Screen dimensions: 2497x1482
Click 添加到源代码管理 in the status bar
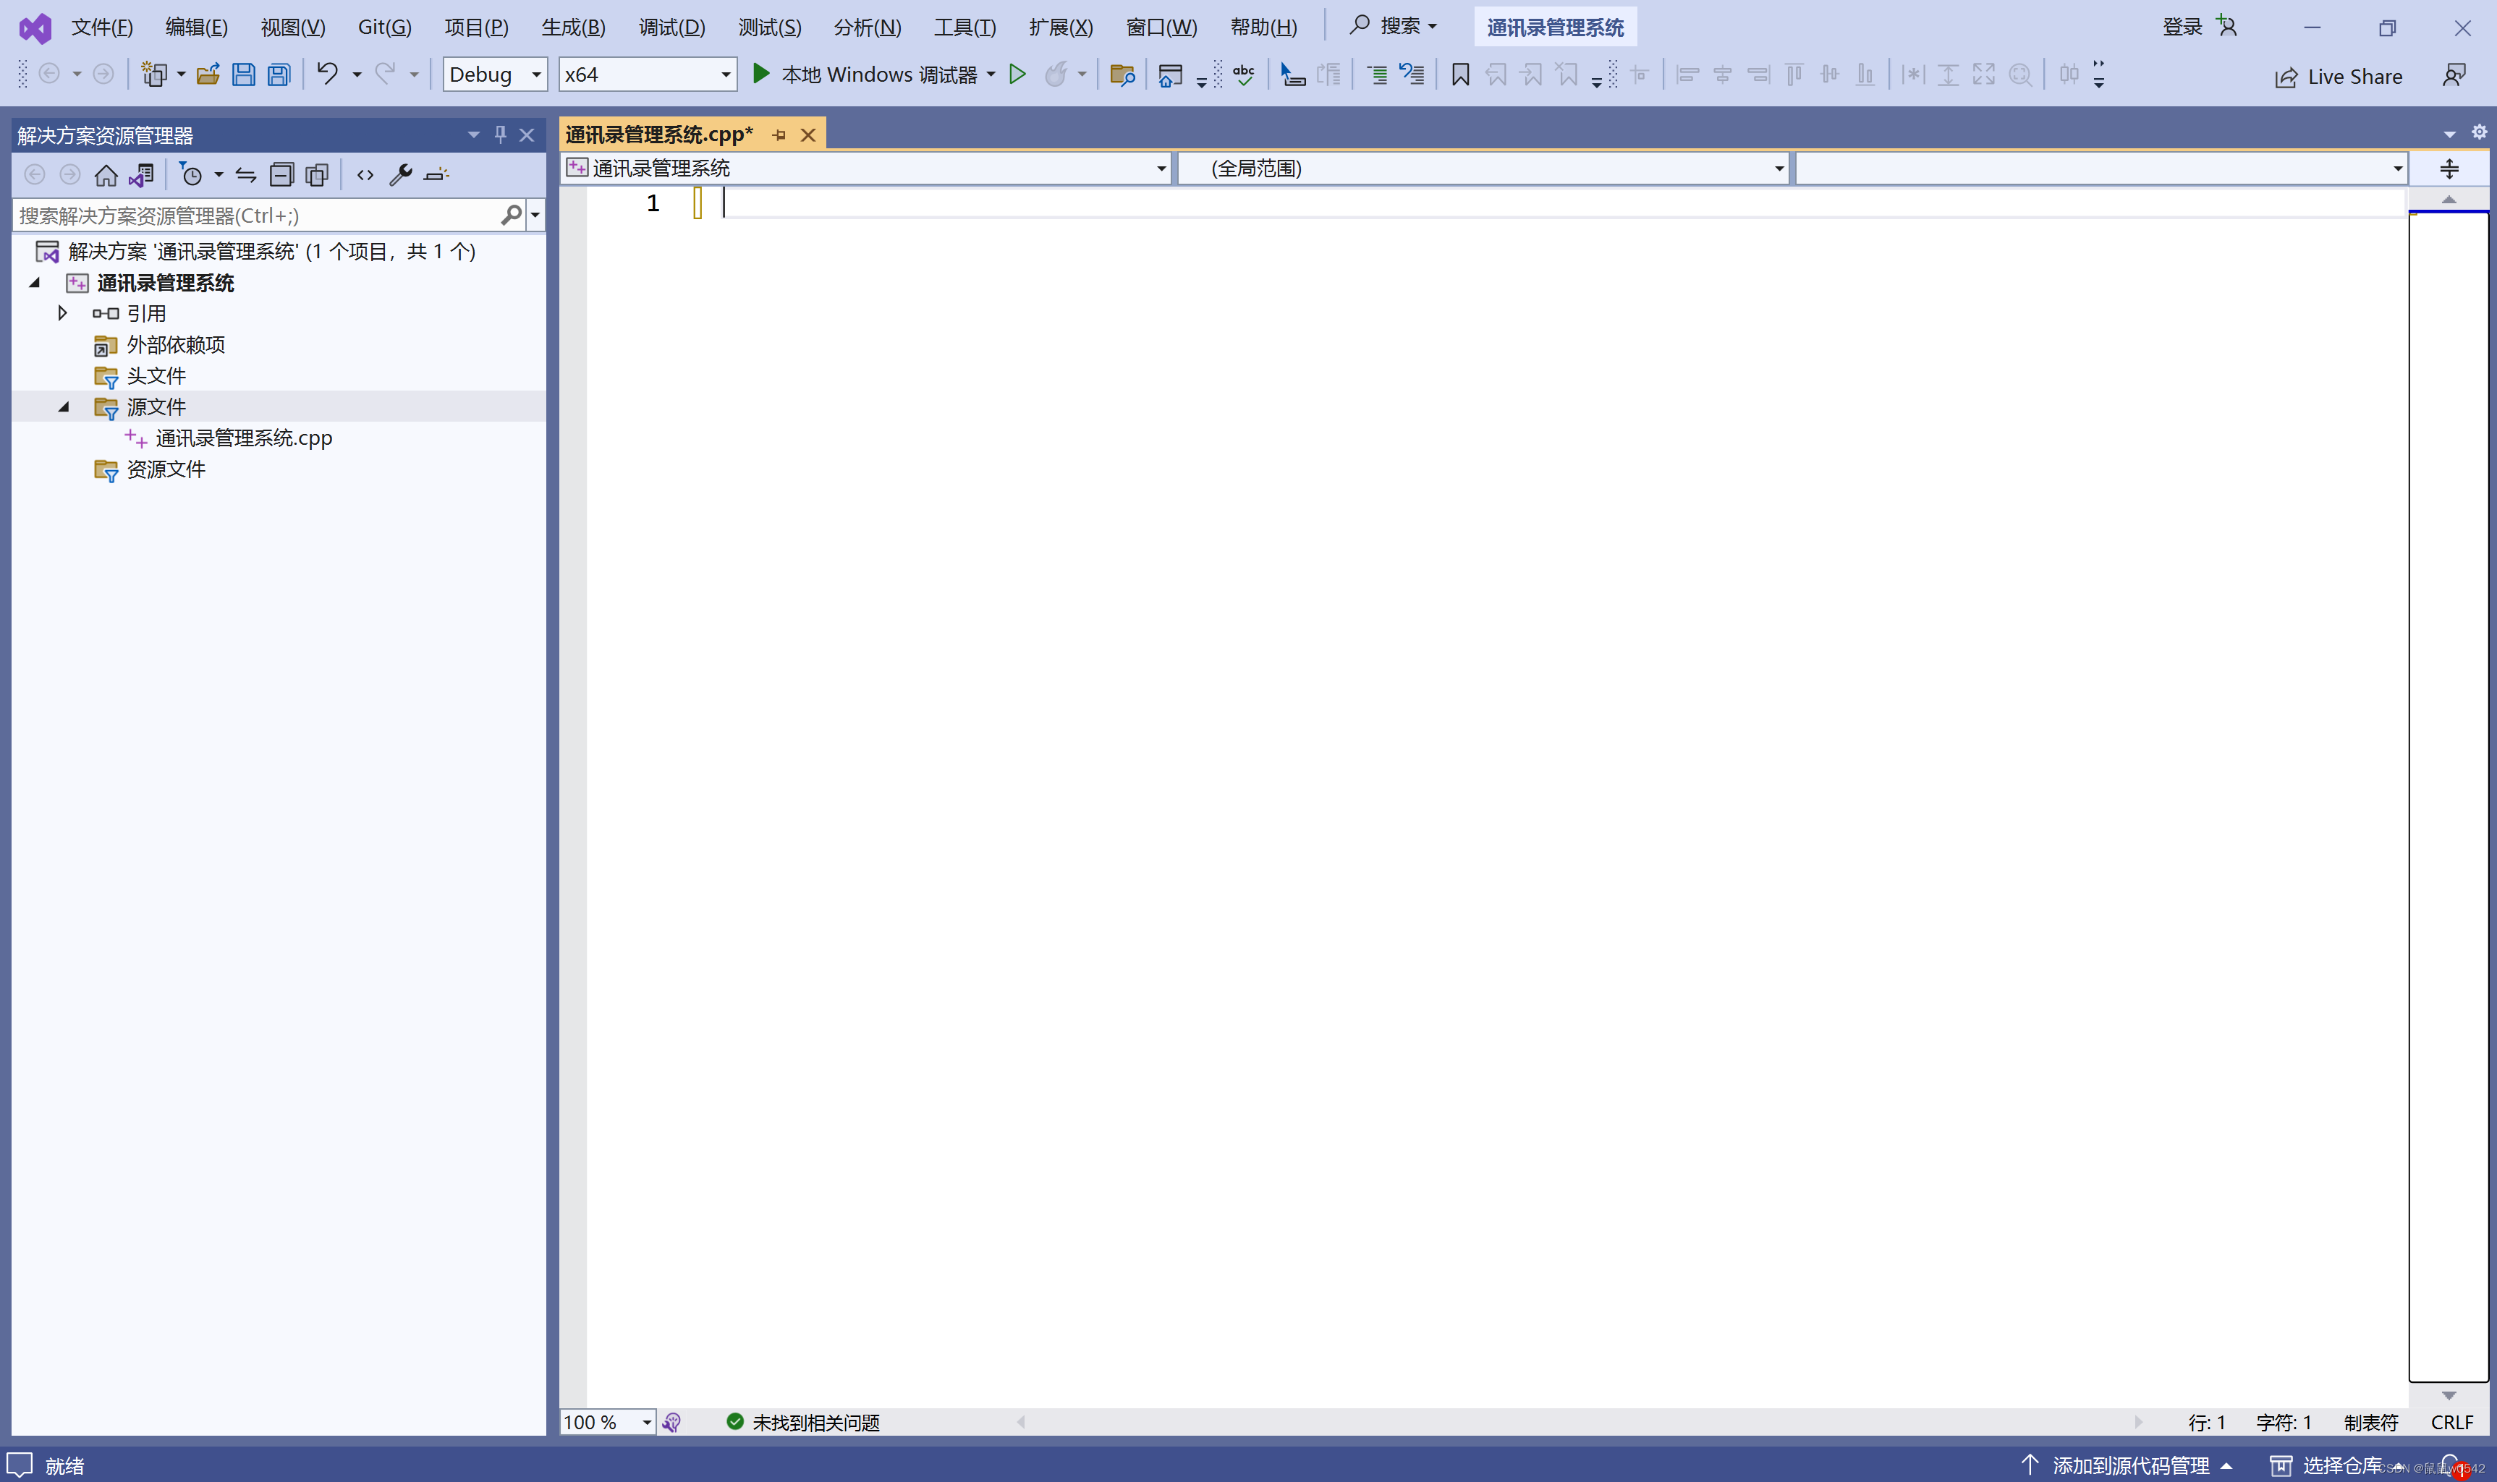(x=2127, y=1465)
